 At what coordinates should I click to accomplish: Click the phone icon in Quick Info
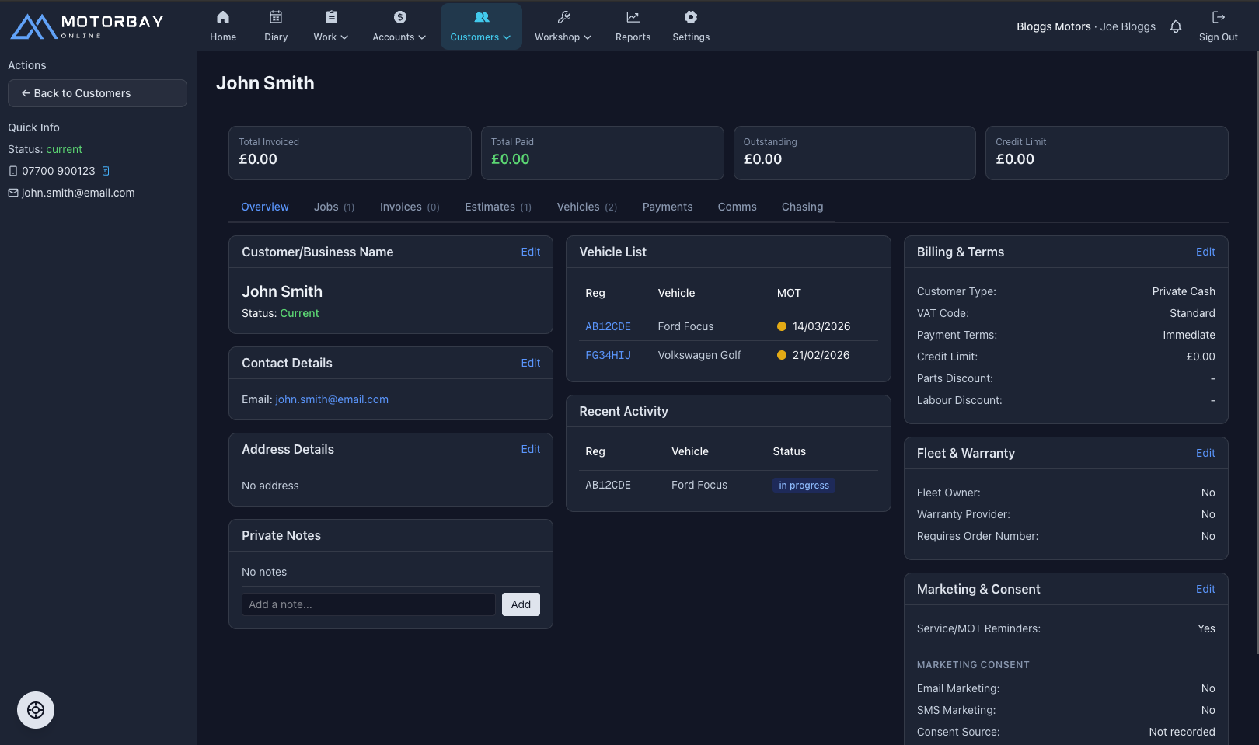(x=12, y=171)
